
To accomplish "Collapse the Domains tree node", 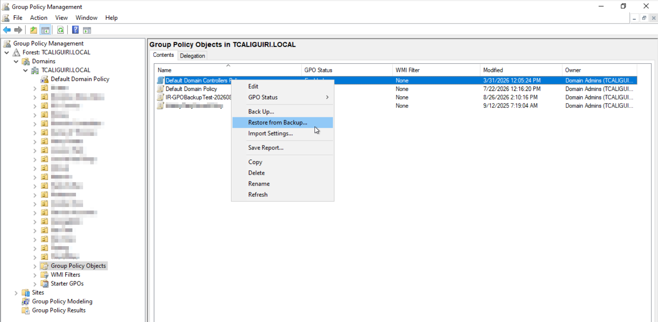I will pyautogui.click(x=16, y=61).
